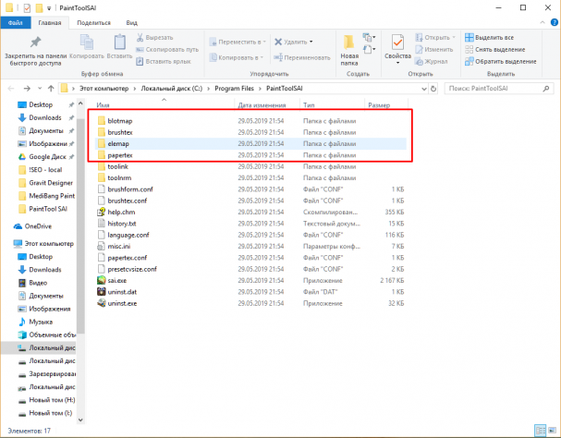Click the Вставить clipboard icon
This screenshot has width=561, height=438.
[x=119, y=43]
